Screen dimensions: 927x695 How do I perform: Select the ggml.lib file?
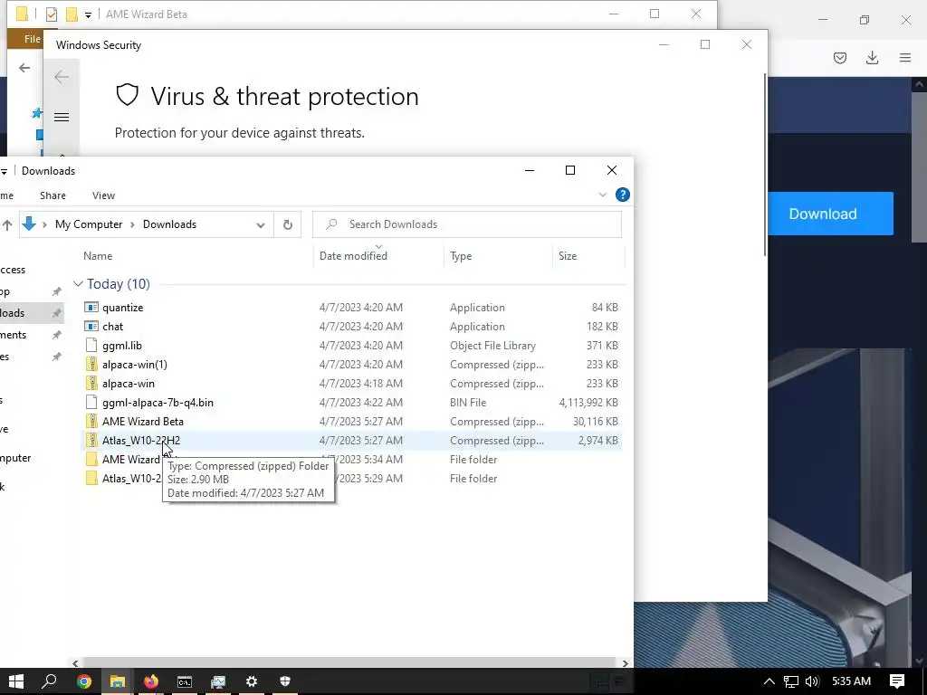coord(122,345)
